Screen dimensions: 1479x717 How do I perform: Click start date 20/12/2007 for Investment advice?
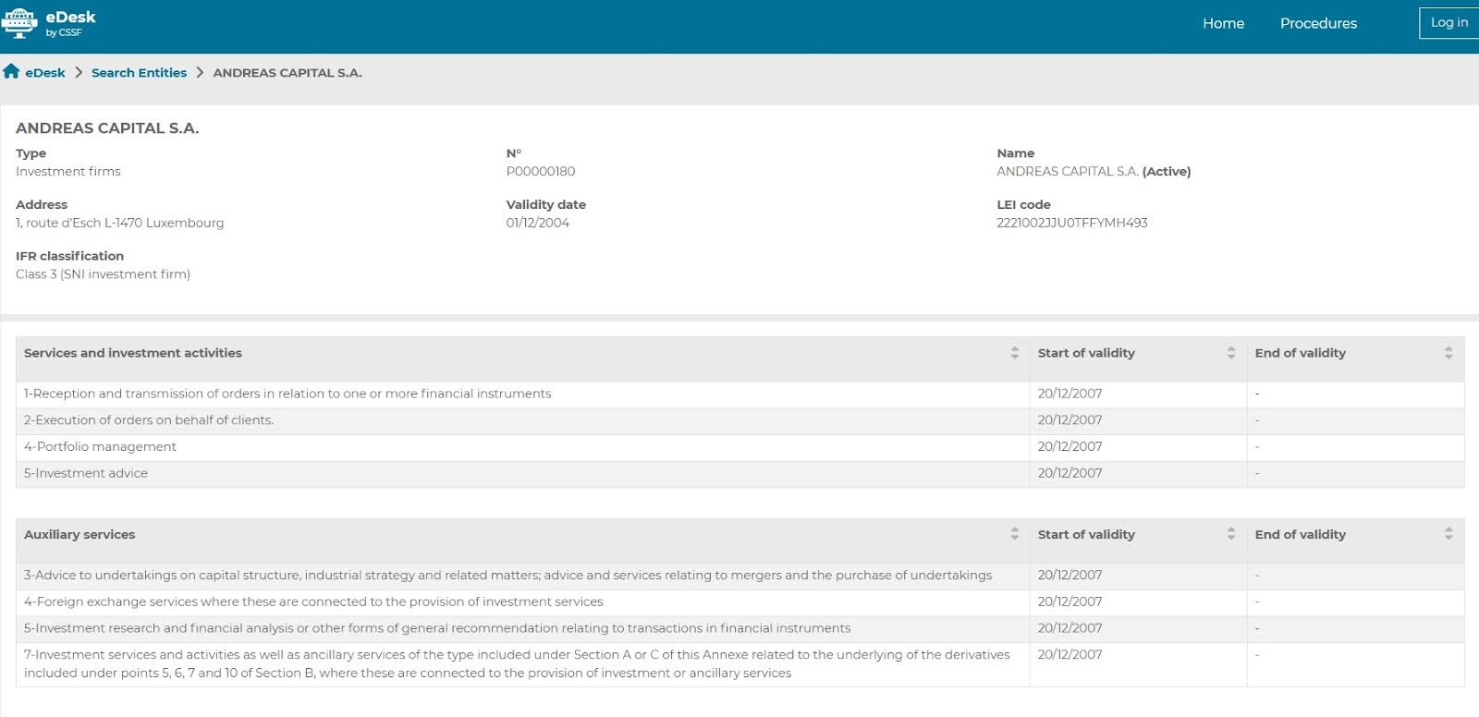[x=1070, y=473]
